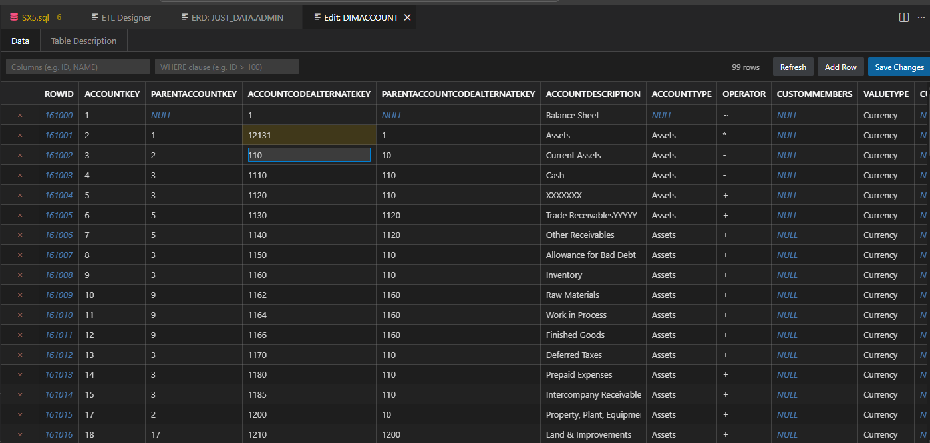Select the Deferred Taxes cell
This screenshot has height=443, width=930.
593,355
